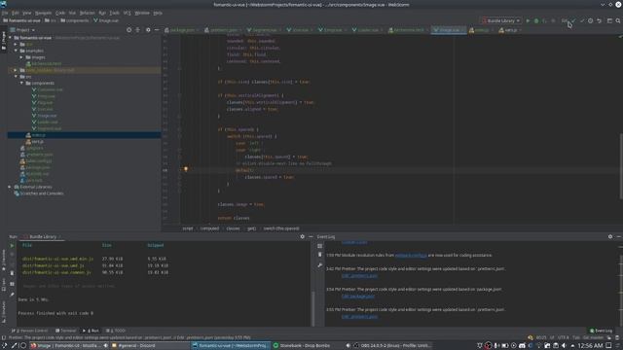The width and height of the screenshot is (623, 350).
Task: Open the File menu
Action: point(5,13)
